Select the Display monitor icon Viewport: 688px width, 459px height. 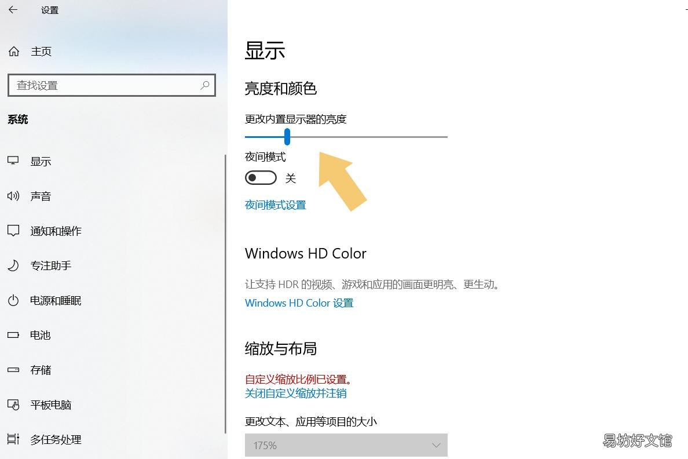point(13,161)
